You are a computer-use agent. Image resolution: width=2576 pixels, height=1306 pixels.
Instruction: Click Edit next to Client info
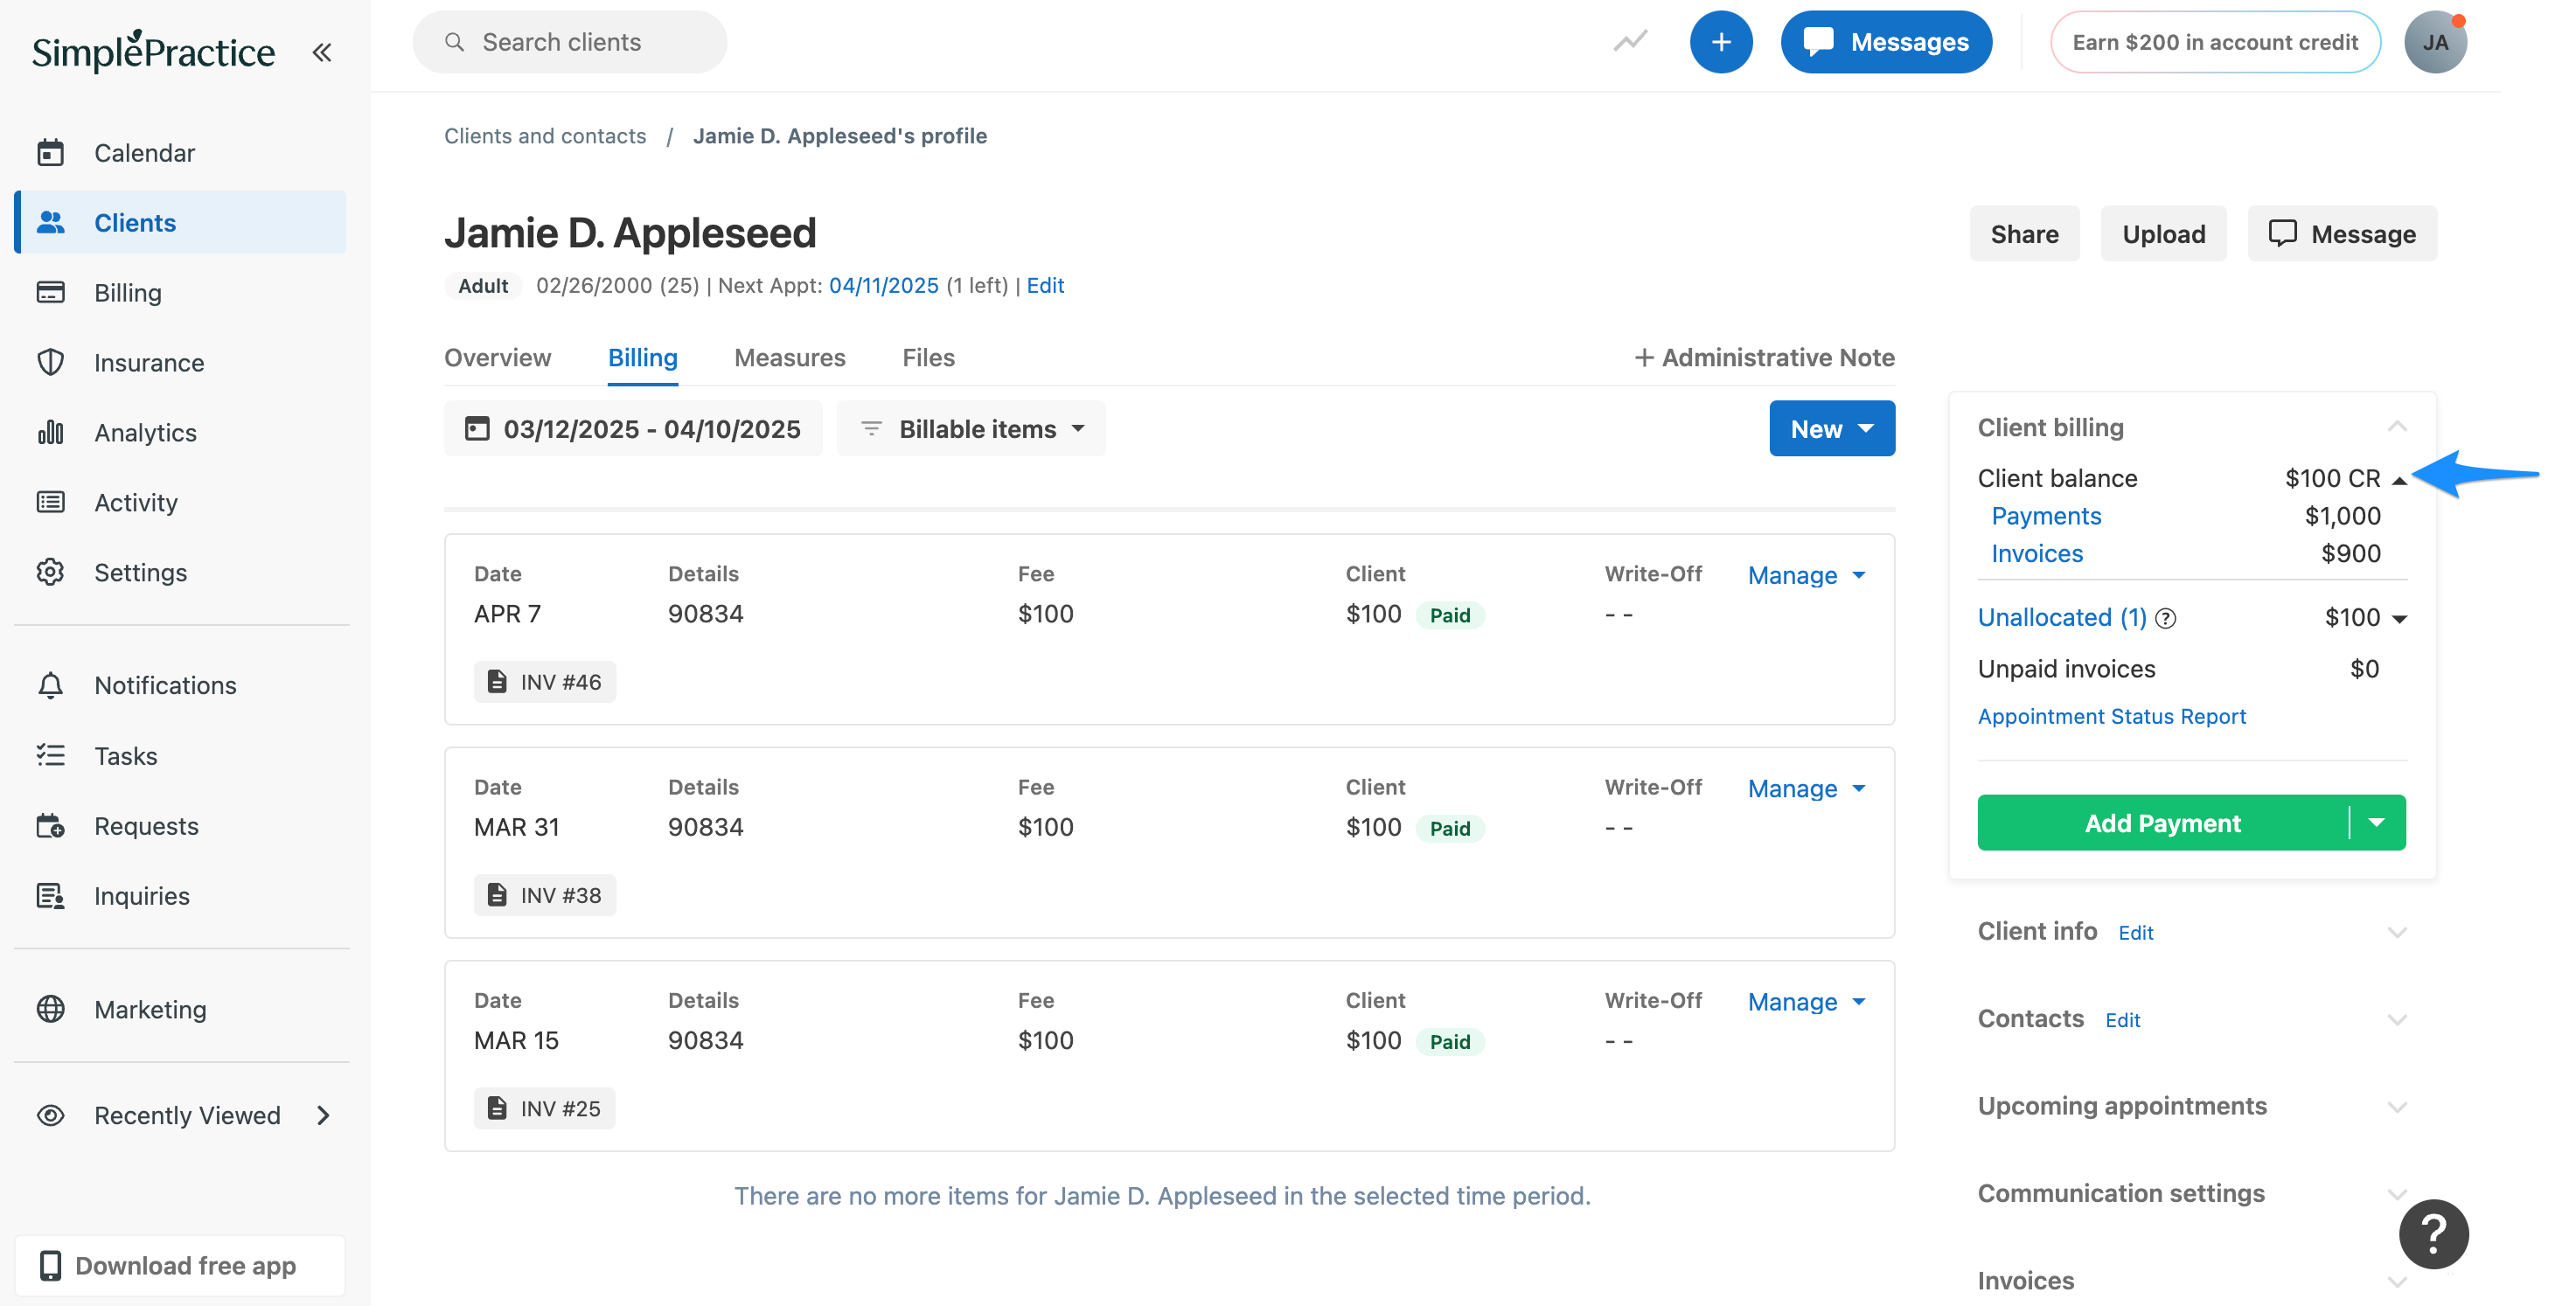click(2135, 933)
